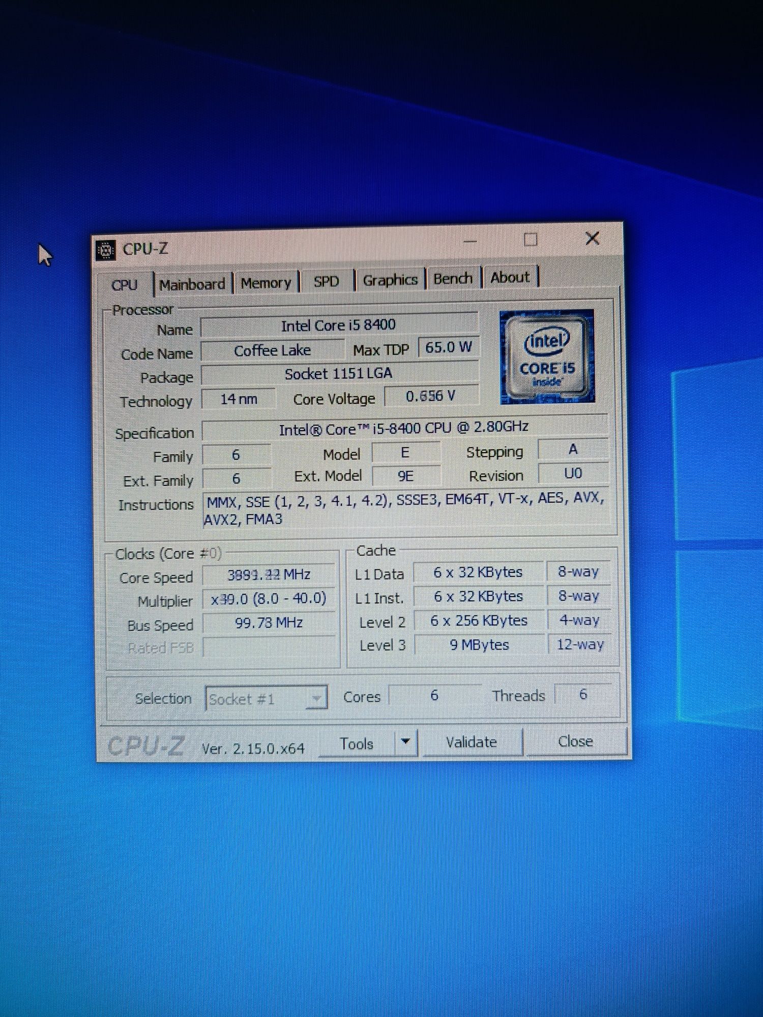Click the empty Rated FSB field
This screenshot has height=1017, width=763.
point(269,646)
